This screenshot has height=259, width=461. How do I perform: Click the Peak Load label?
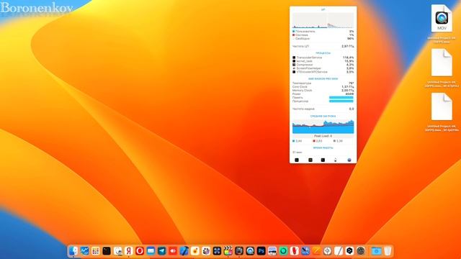coord(323,136)
